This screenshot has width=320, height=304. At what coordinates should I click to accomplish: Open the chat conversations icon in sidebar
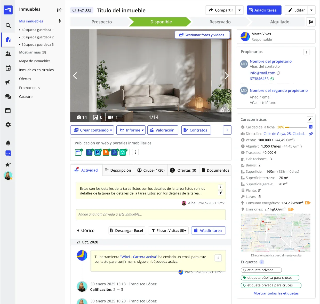(x=8, y=96)
